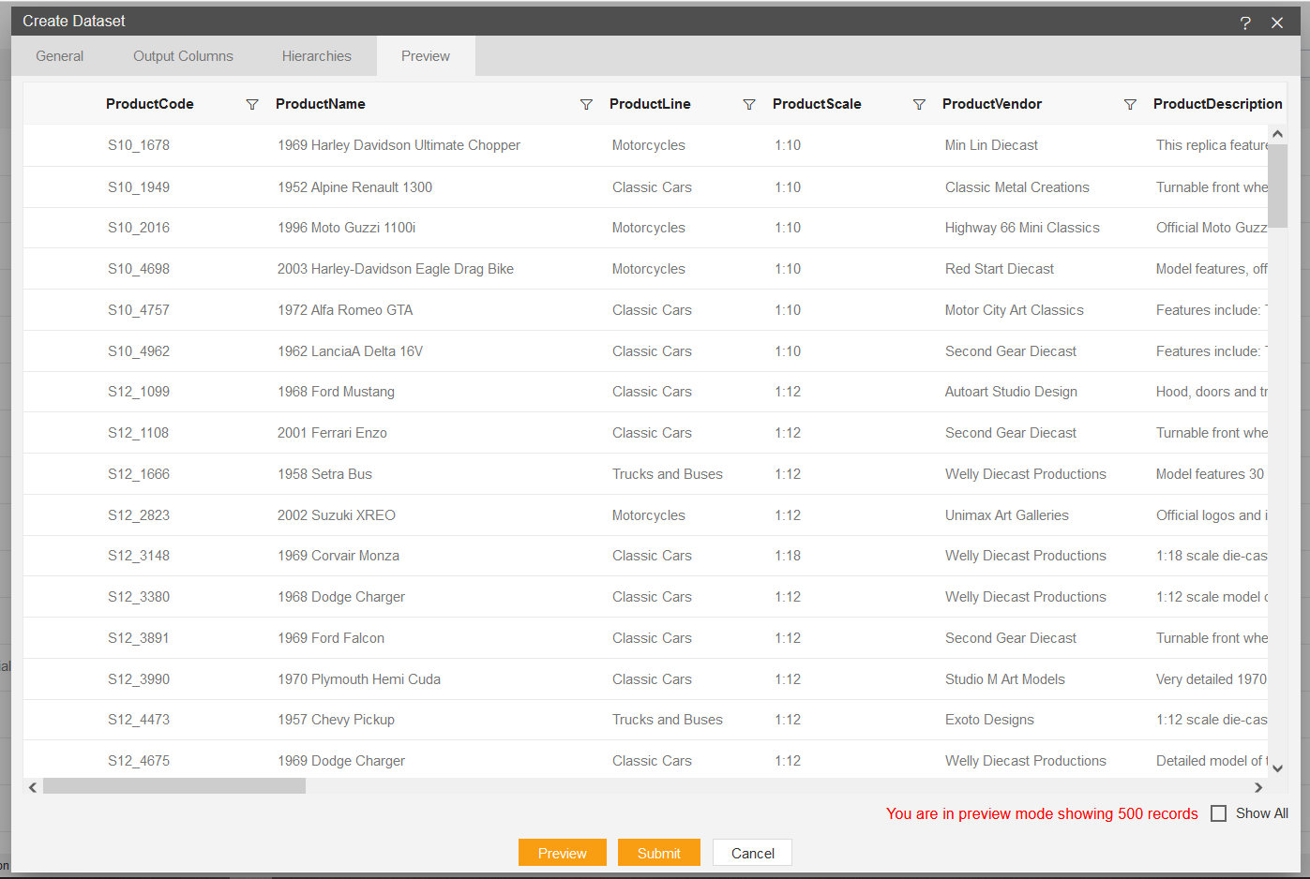The width and height of the screenshot is (1310, 879).
Task: Click product code S12_4675
Action: pyautogui.click(x=139, y=761)
